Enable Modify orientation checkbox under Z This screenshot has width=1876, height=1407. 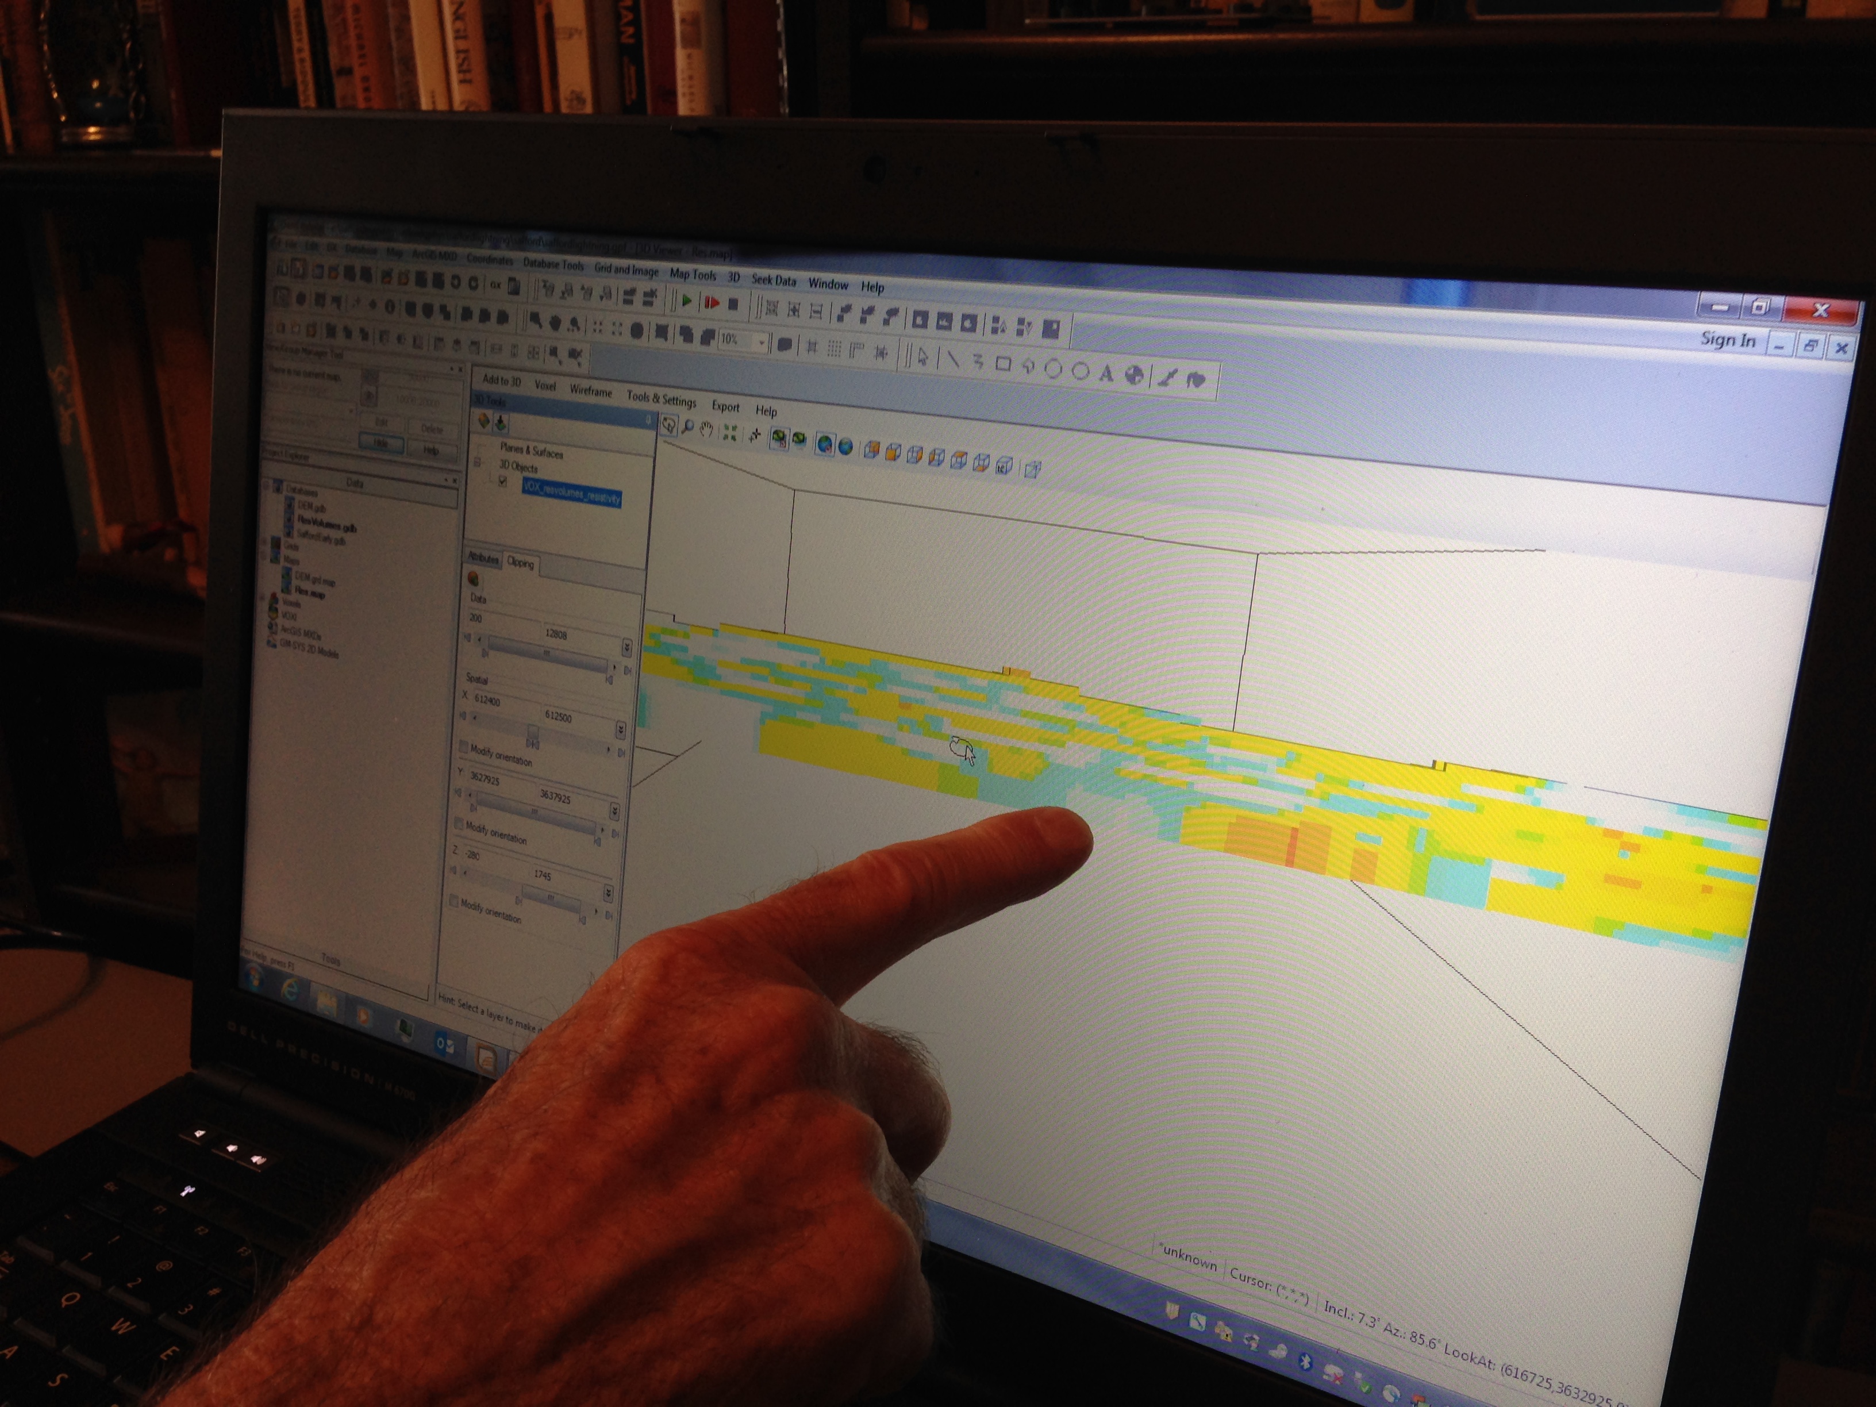pos(453,901)
